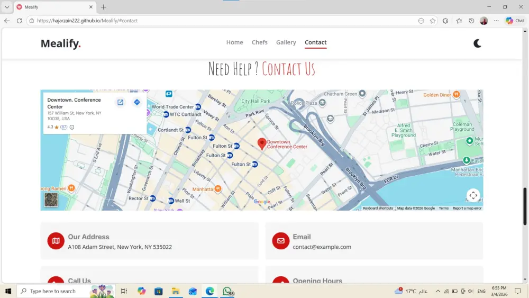Refresh the page
This screenshot has width=529, height=298.
[19, 21]
